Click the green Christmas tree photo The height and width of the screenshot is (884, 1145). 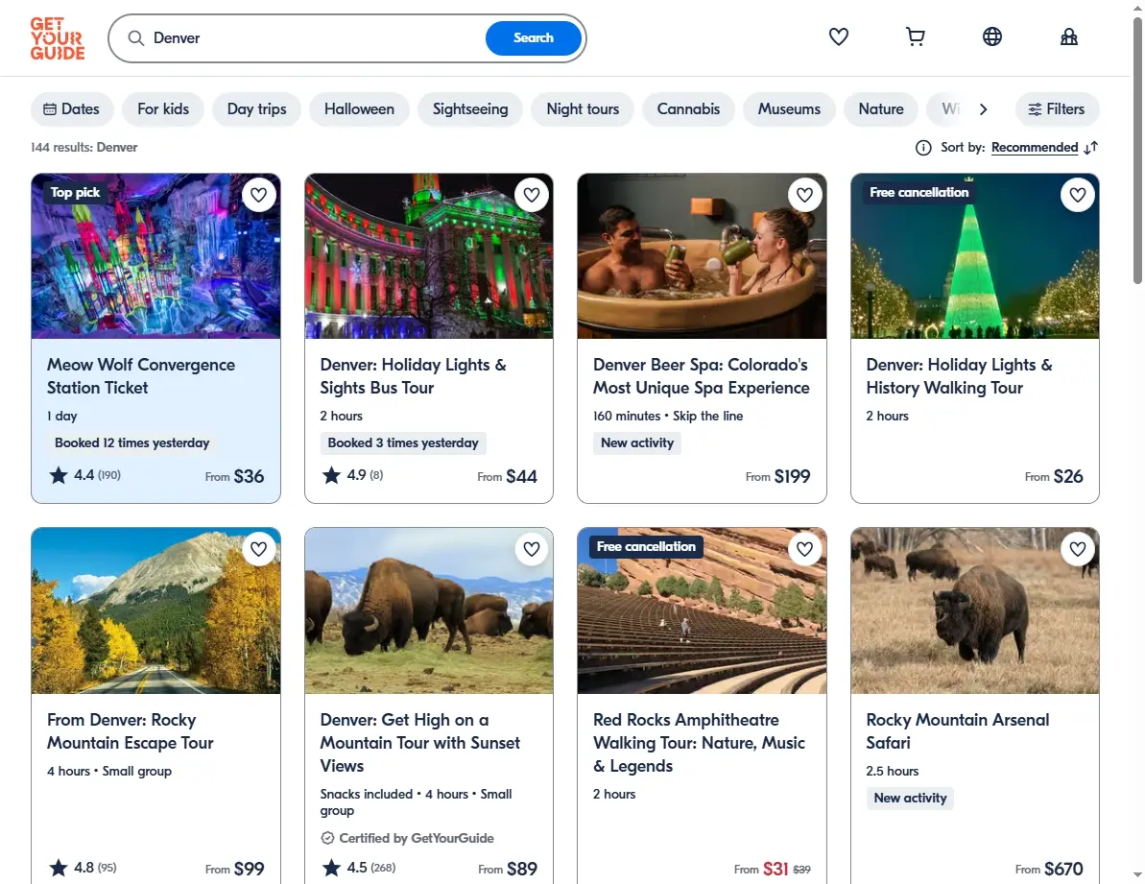[975, 256]
